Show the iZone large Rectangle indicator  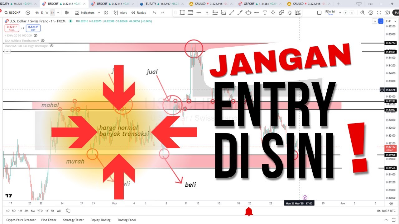click(51, 46)
